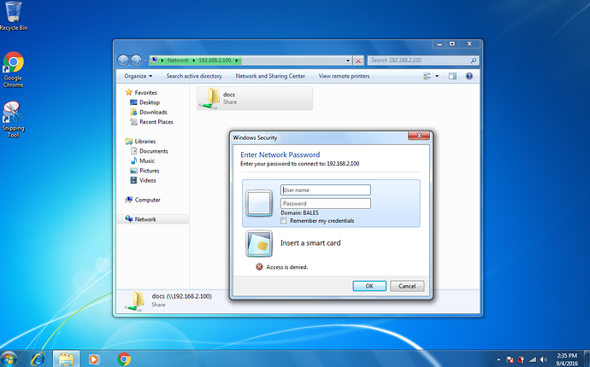Select the smart card tile icon

tap(259, 243)
